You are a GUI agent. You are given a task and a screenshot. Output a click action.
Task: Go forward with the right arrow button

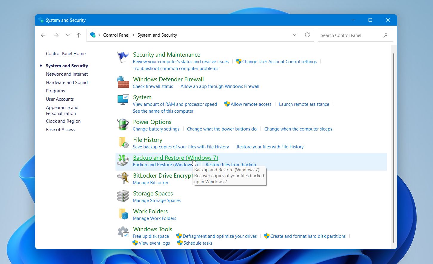(x=56, y=35)
